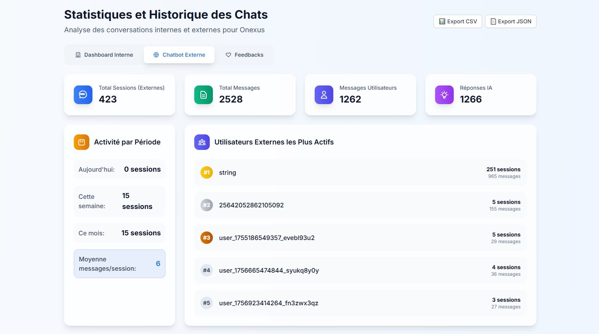This screenshot has width=599, height=334.
Task: Click the #1 rank badge next to string
Action: 207,172
